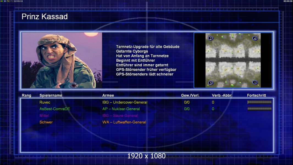
Task: Click 'Entführer sind immer getarnt' line
Action: click(142, 65)
